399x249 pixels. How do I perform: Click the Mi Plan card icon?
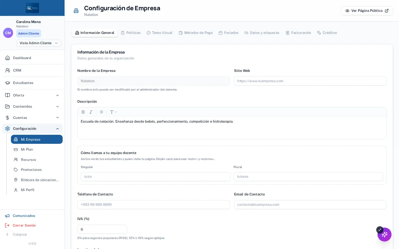point(16,149)
